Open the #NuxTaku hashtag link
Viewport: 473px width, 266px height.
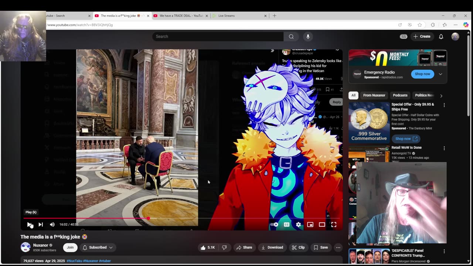coord(74,261)
